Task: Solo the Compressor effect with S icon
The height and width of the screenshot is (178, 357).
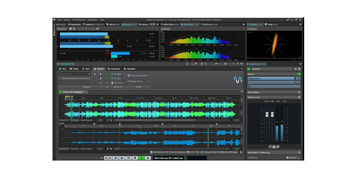Action: click(295, 78)
